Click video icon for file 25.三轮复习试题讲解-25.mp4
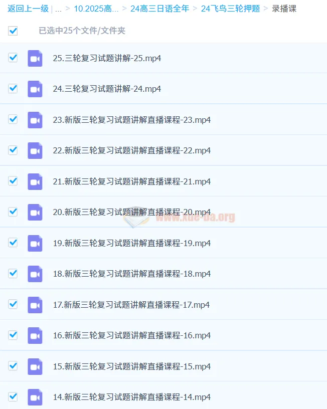This screenshot has height=409, width=327. pos(35,58)
